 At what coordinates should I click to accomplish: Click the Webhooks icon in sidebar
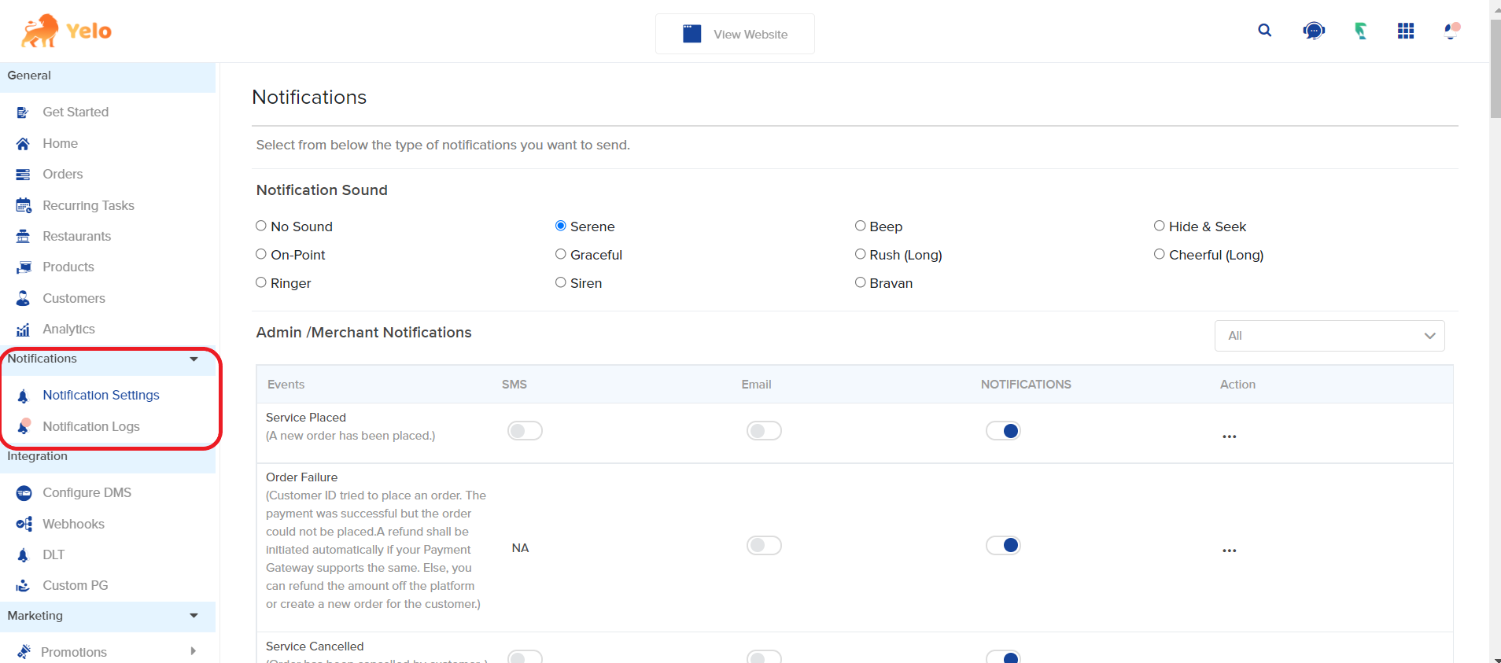(24, 524)
